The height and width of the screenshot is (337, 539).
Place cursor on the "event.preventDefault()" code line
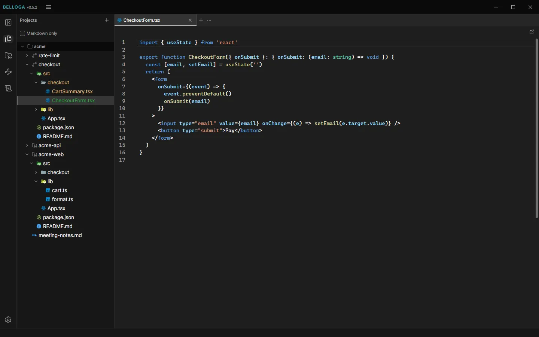(198, 94)
